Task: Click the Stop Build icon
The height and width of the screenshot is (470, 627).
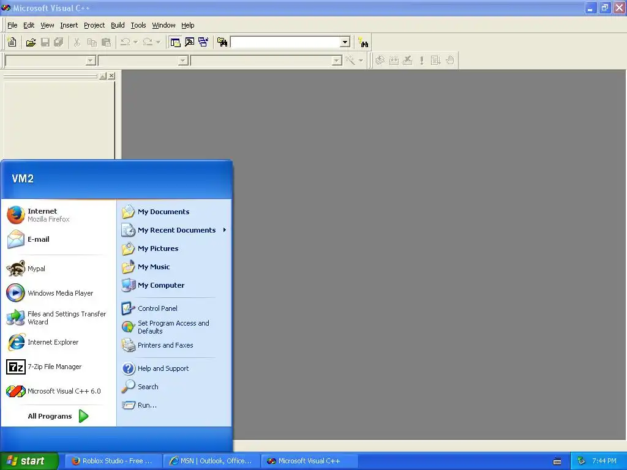Action: tap(407, 61)
